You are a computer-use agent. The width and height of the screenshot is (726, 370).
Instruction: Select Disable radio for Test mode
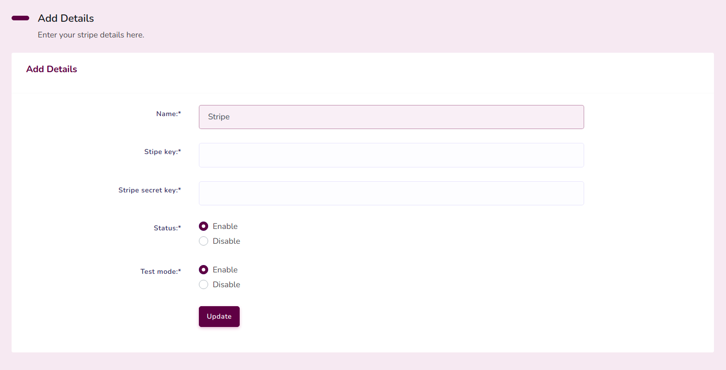pyautogui.click(x=204, y=284)
